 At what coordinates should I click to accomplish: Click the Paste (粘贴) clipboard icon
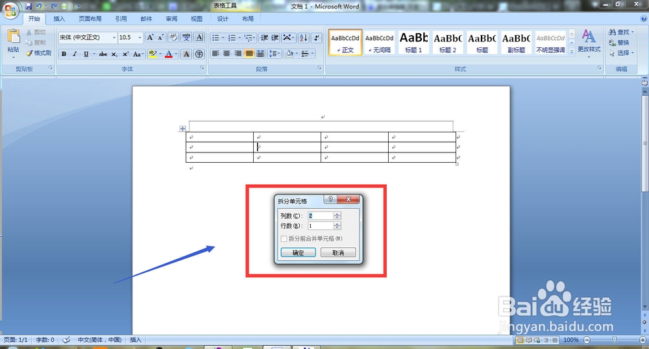click(13, 36)
